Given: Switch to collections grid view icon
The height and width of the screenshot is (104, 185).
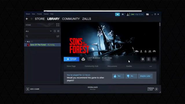Looking at the screenshot, I should click(x=58, y=25).
